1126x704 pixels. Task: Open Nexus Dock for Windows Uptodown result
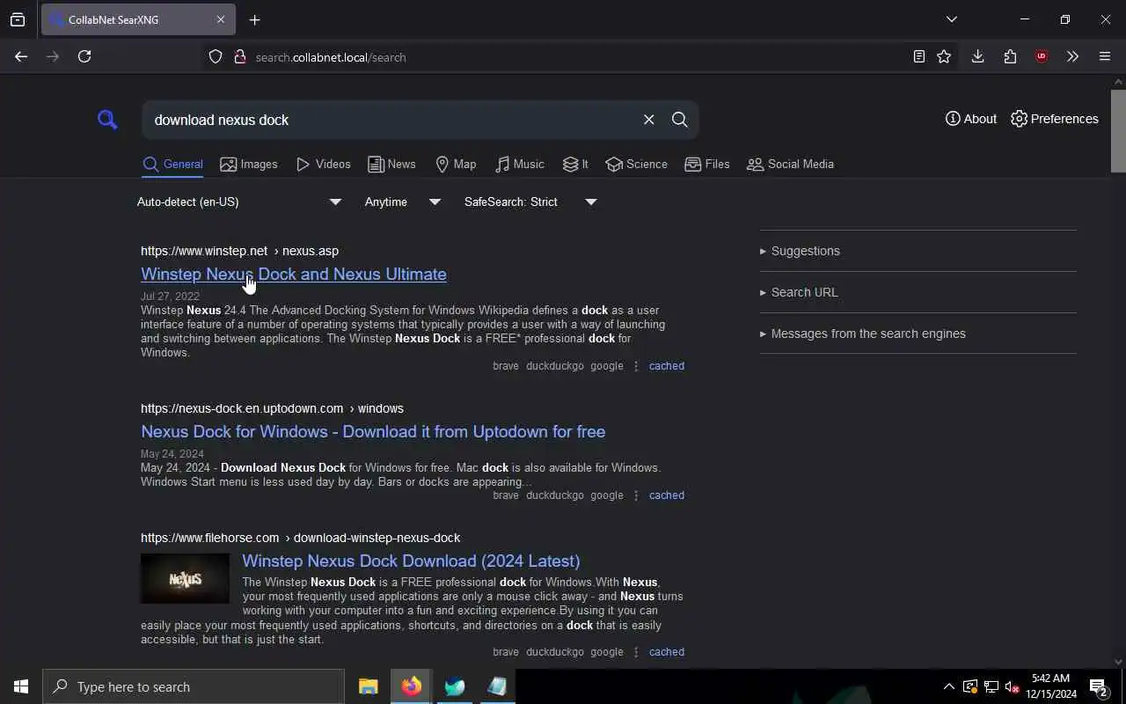pos(373,432)
